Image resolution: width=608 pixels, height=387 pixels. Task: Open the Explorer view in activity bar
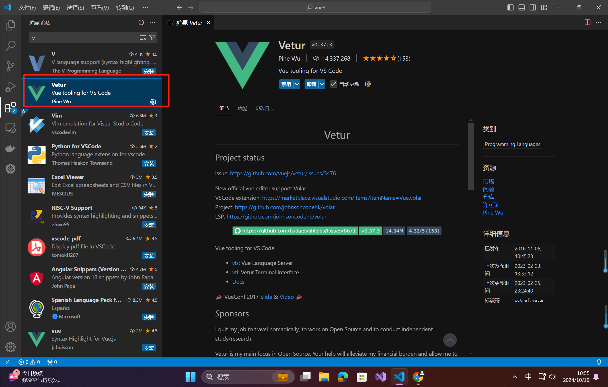(x=11, y=25)
